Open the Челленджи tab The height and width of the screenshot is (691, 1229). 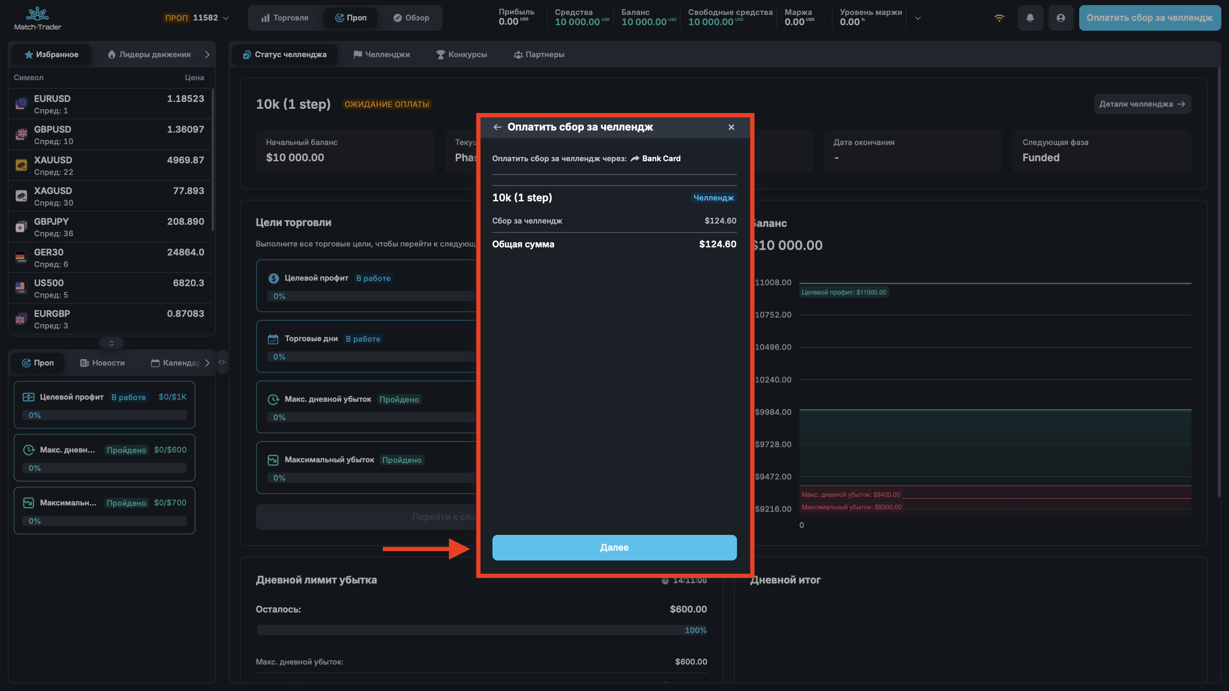click(x=381, y=54)
